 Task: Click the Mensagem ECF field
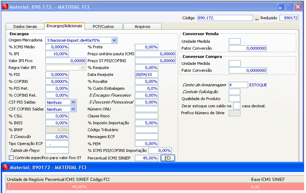(x=146, y=137)
